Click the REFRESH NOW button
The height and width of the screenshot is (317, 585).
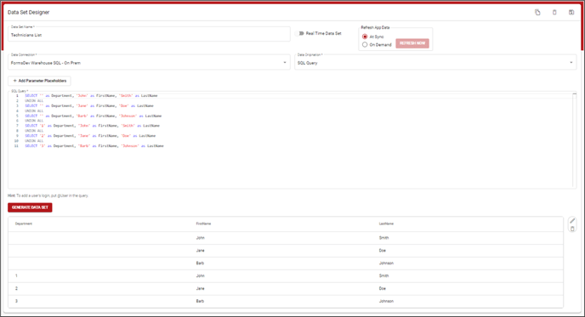click(x=412, y=43)
